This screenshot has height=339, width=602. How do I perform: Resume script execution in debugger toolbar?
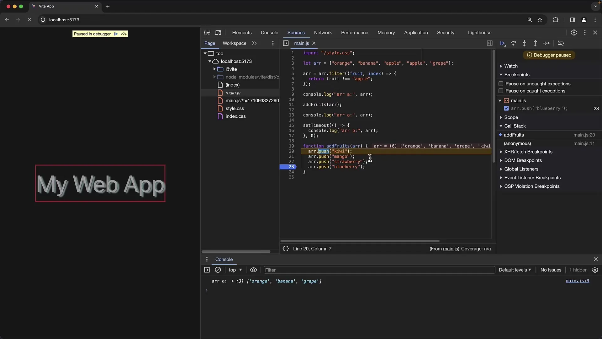click(x=503, y=43)
